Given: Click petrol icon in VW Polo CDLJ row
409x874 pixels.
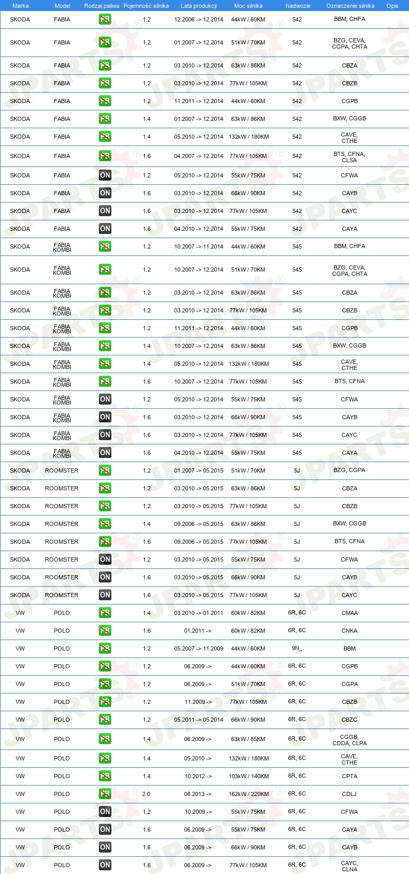Looking at the screenshot, I should point(105,794).
